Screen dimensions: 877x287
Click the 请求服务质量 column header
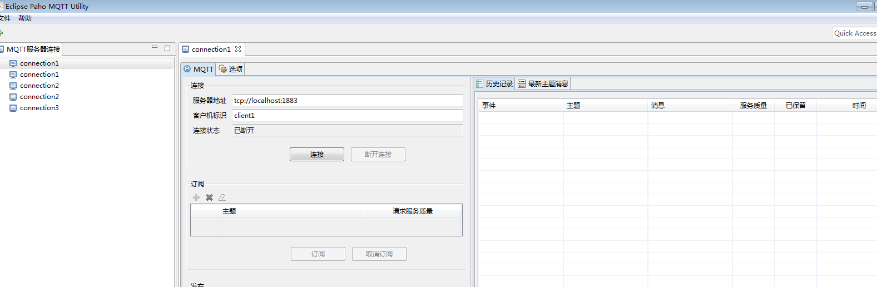[x=413, y=211]
